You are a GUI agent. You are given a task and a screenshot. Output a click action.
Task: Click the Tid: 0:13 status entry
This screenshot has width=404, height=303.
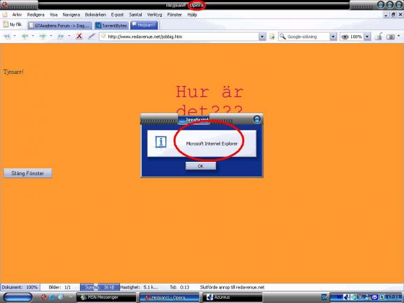[x=179, y=287]
